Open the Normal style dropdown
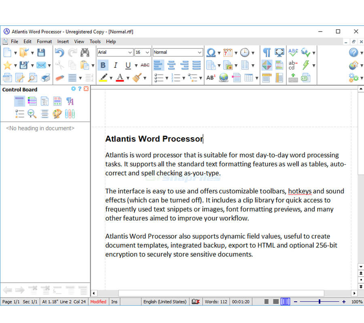 pyautogui.click(x=200, y=52)
